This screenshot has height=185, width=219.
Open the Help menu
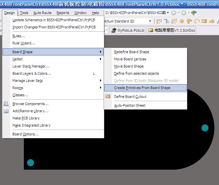click(95, 13)
